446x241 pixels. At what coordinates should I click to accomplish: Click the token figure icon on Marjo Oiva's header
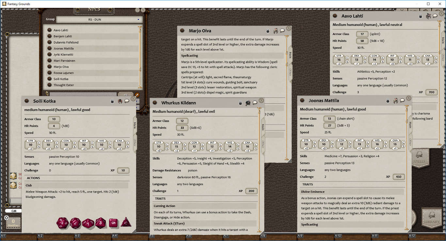pos(275,30)
